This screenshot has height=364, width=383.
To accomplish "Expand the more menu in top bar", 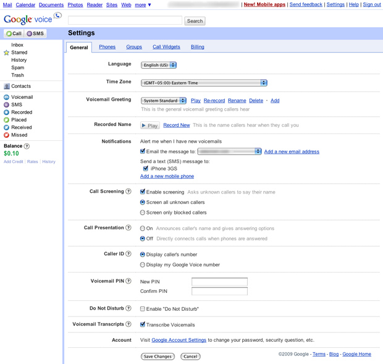I will click(143, 5).
